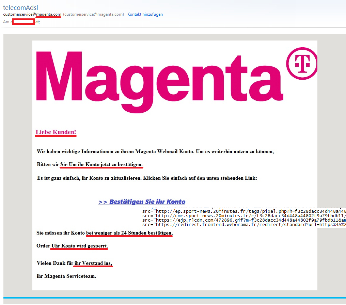Click the line 'Wir haben wichtige Informationen'
Screen dimensions: 346x305
[155, 151]
